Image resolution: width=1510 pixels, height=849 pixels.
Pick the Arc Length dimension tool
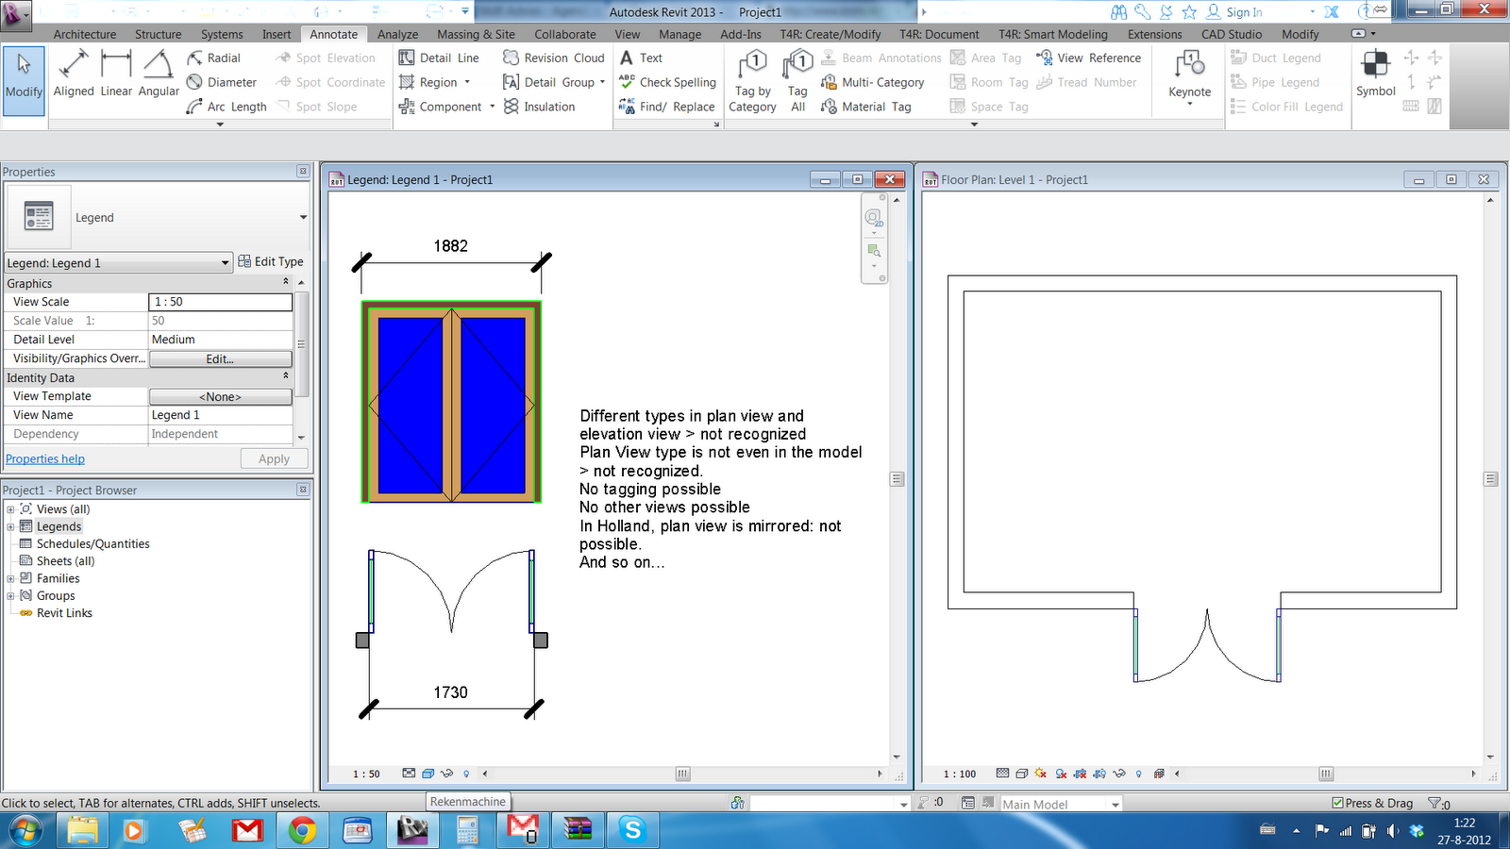(x=226, y=107)
